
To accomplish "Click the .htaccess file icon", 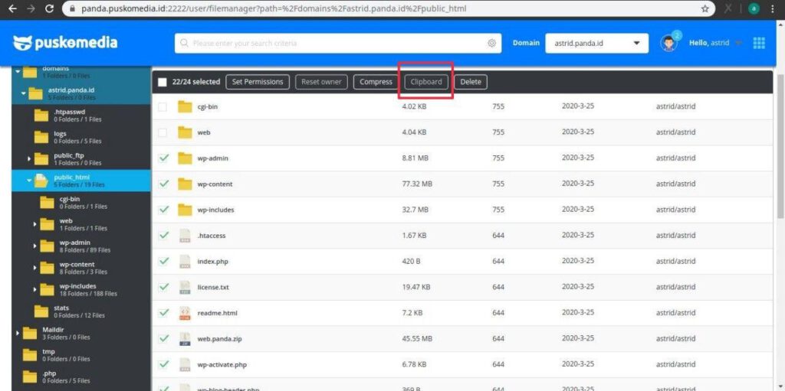I will click(x=185, y=236).
